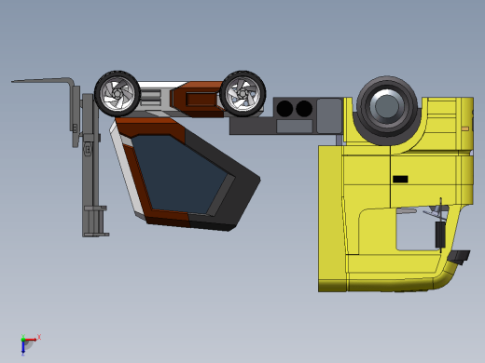Select the forklift fork tine at top left
The height and width of the screenshot is (363, 485).
[42, 80]
